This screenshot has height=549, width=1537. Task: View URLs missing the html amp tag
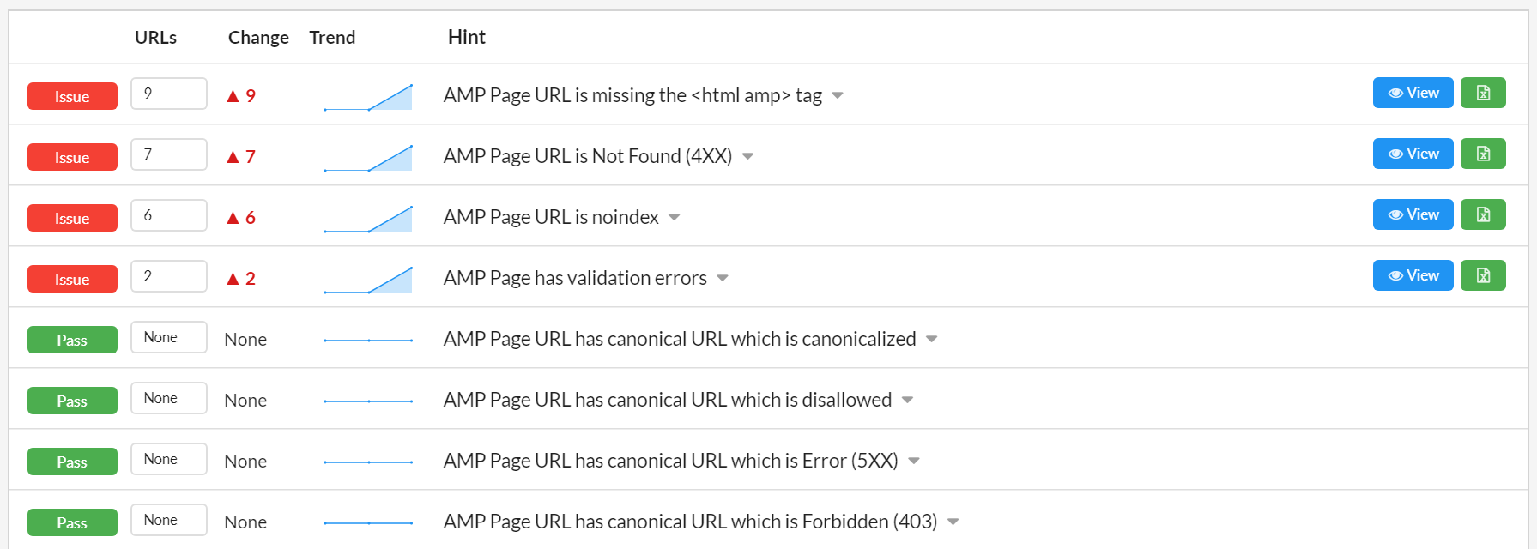pyautogui.click(x=1413, y=93)
